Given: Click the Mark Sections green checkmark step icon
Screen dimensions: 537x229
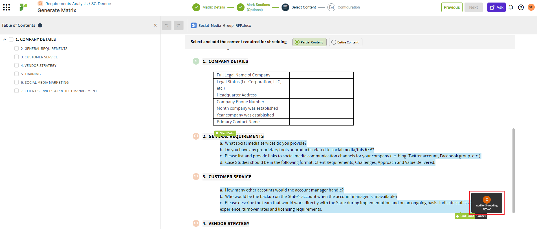Looking at the screenshot, I should (241, 7).
